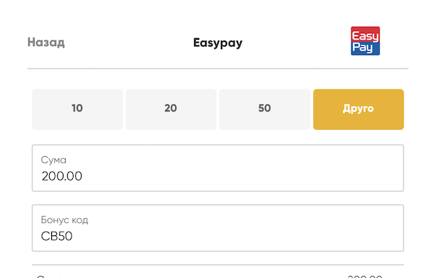Click the Бонус код field label
The height and width of the screenshot is (278, 433).
65,220
